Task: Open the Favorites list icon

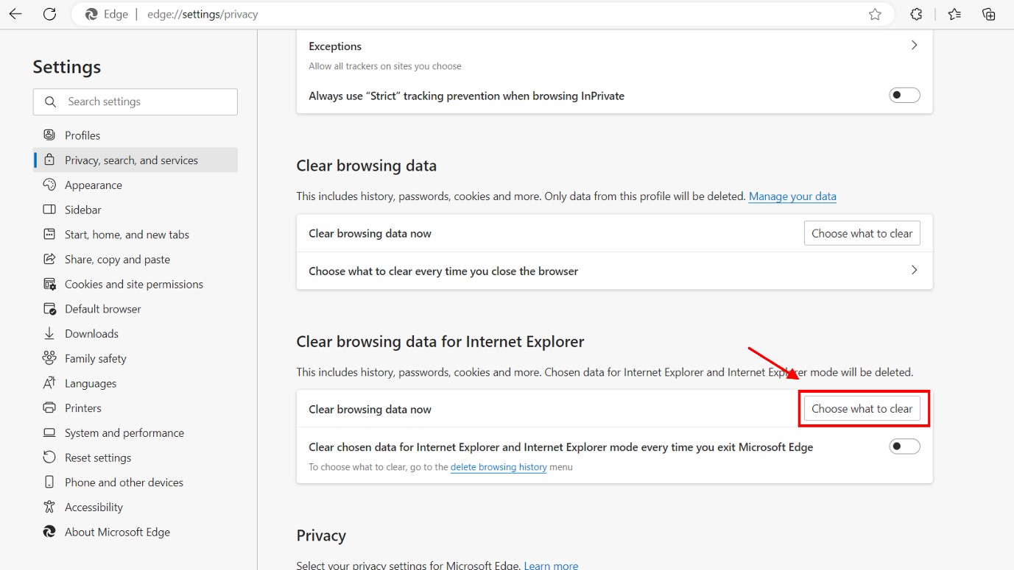Action: 954,14
